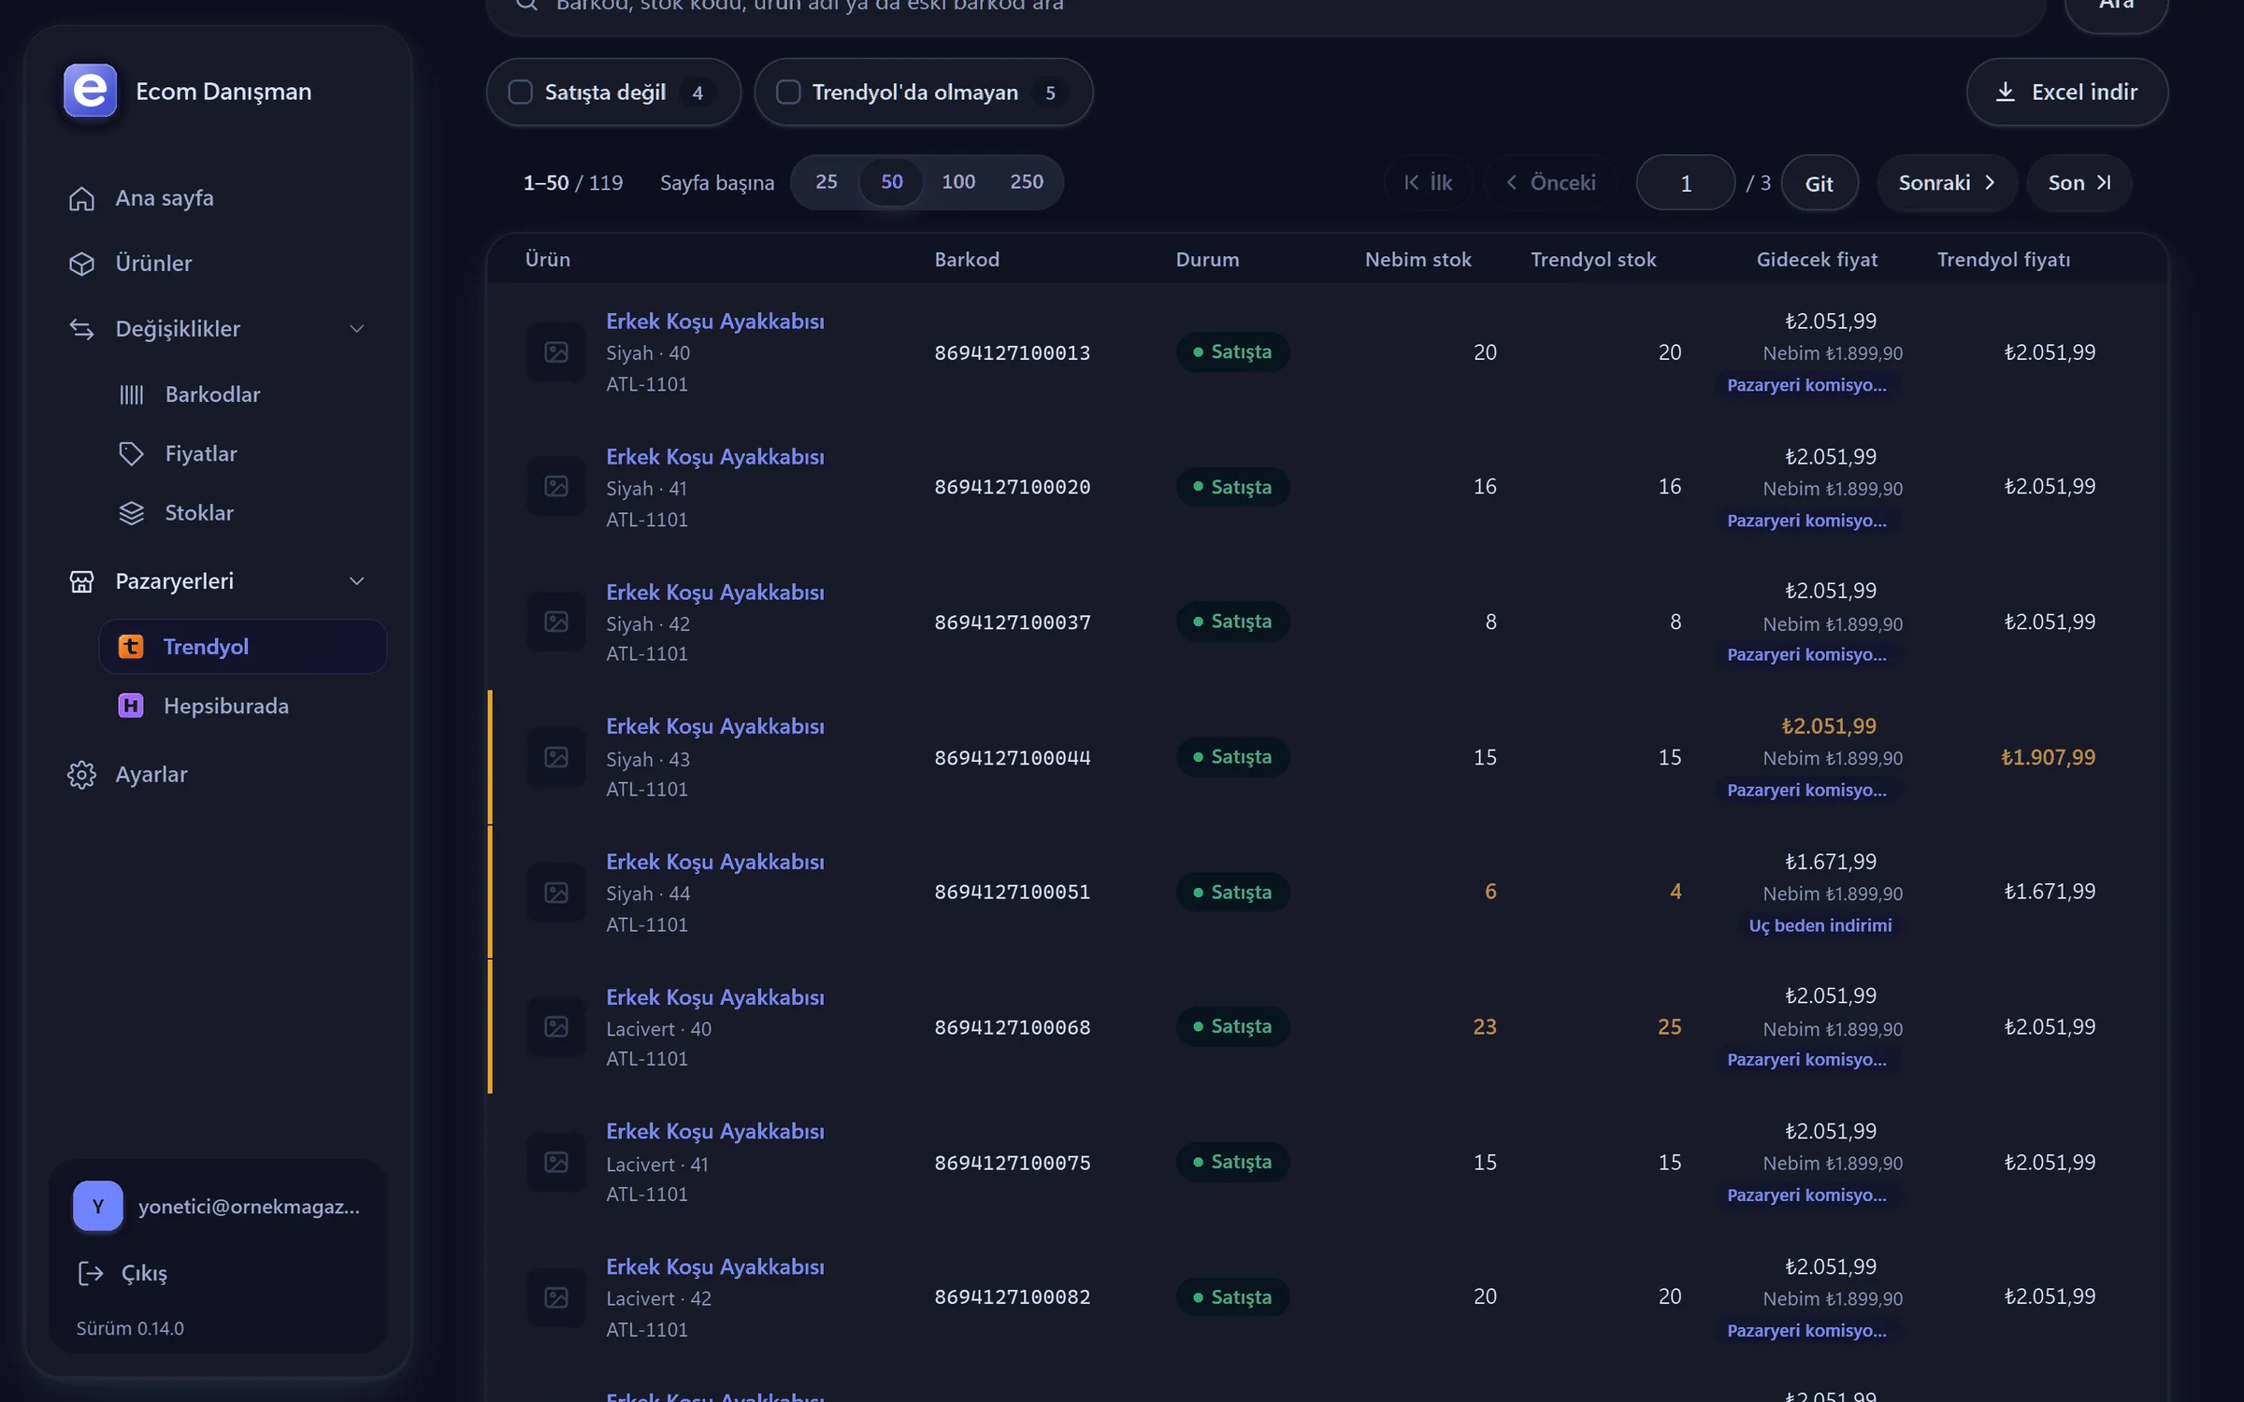Click Satışta status badge for Lacivert 42
Image resolution: width=2244 pixels, height=1402 pixels.
[1232, 1297]
